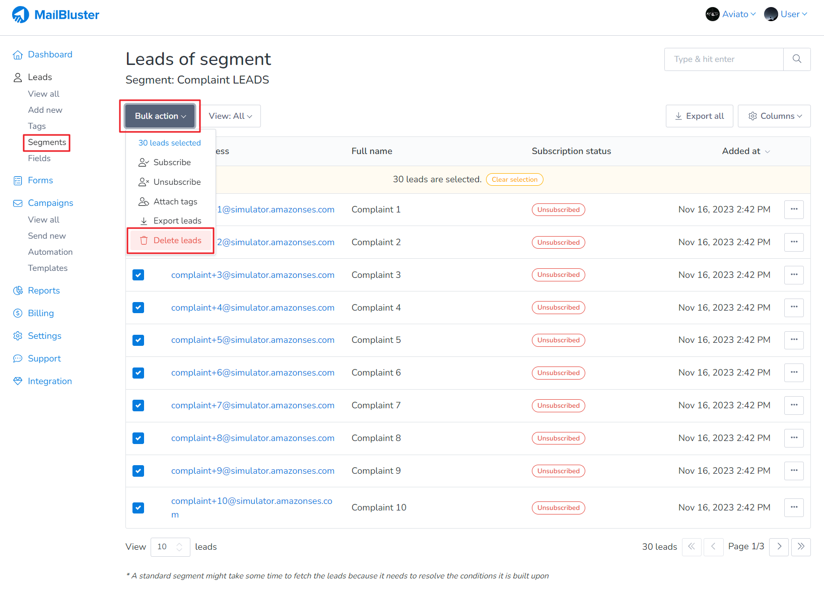Image resolution: width=824 pixels, height=589 pixels.
Task: Click the Integration heart icon
Action: tap(18, 381)
